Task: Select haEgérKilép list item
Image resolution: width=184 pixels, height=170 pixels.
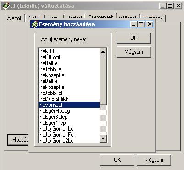Action: click(x=69, y=123)
